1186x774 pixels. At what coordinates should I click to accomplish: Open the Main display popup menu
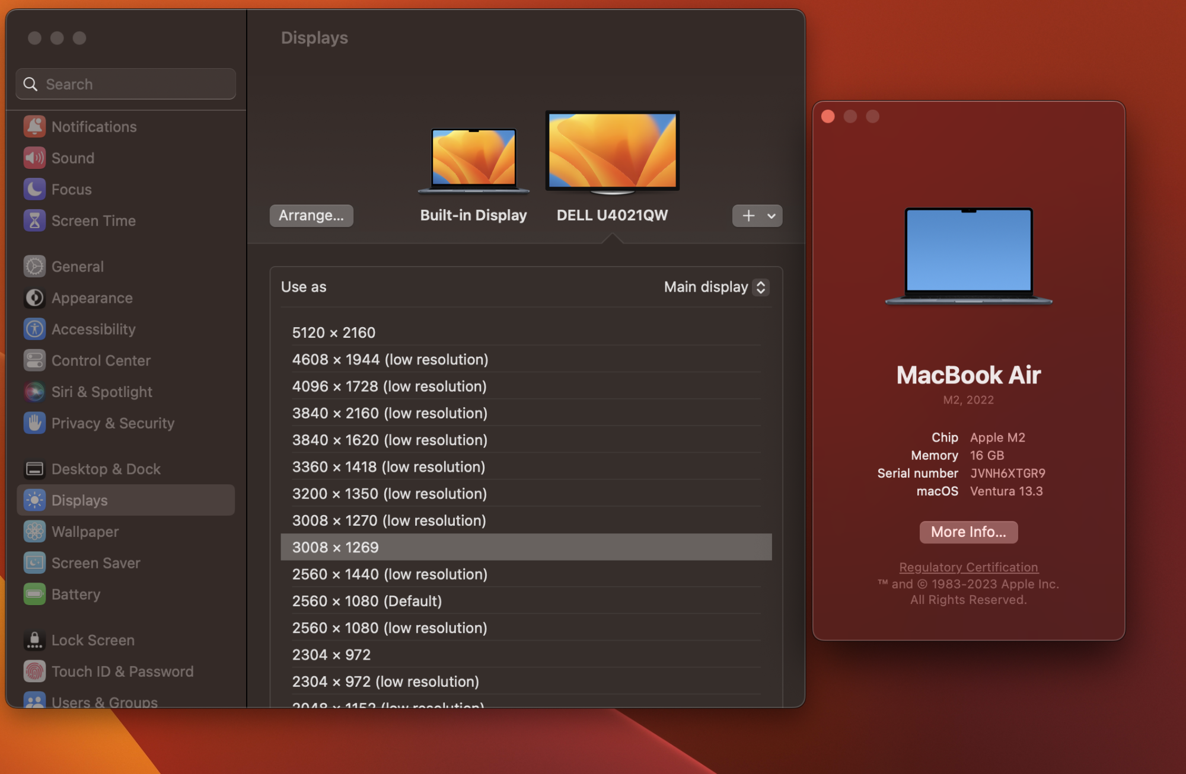coord(716,287)
